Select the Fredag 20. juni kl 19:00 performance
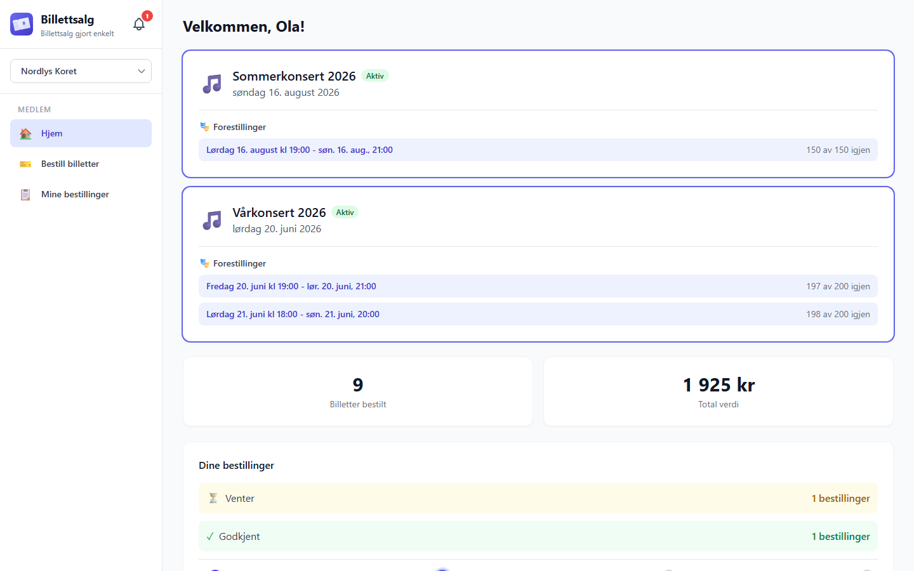The height and width of the screenshot is (571, 914). 538,286
